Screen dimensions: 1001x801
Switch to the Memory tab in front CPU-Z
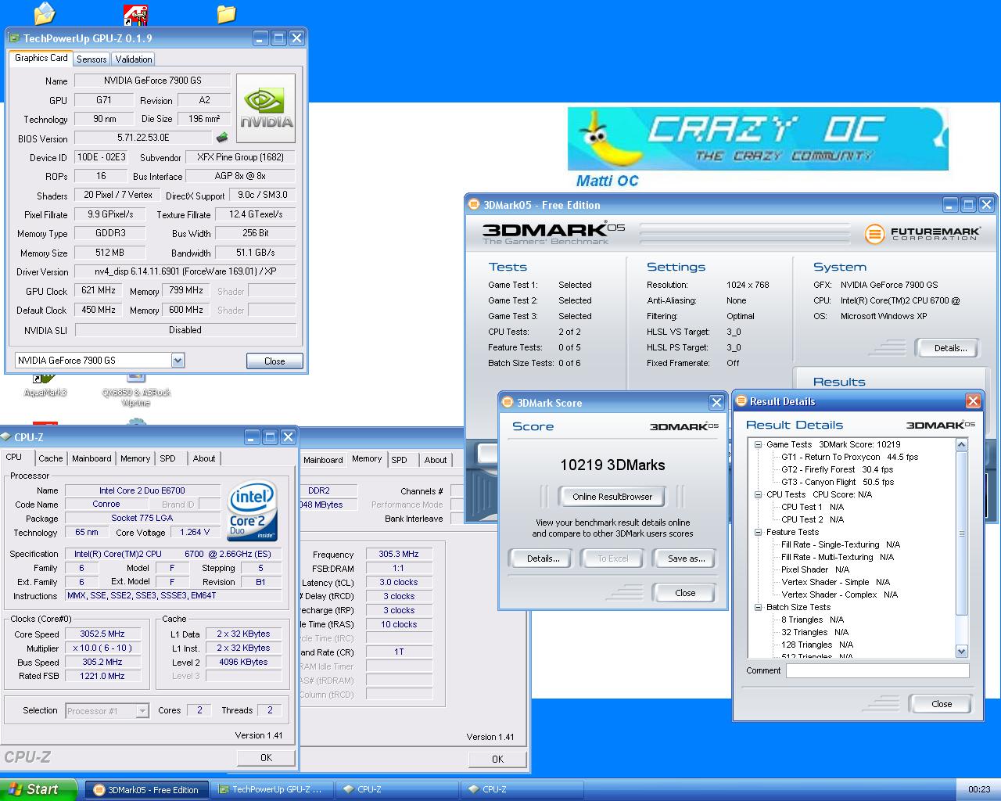tap(135, 458)
